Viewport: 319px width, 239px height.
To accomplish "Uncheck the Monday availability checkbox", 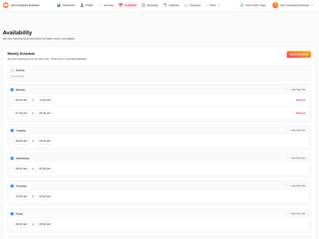I will 12,90.
